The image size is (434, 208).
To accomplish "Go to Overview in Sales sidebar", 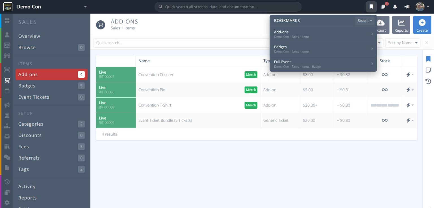I will [29, 36].
